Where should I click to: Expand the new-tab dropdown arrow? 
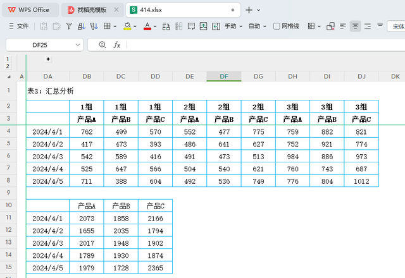[x=259, y=10]
